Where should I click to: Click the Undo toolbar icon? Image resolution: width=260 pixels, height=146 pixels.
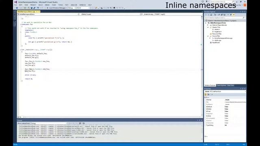coord(38,8)
